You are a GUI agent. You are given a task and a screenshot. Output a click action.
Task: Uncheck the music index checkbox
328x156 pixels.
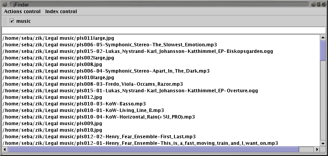point(12,21)
